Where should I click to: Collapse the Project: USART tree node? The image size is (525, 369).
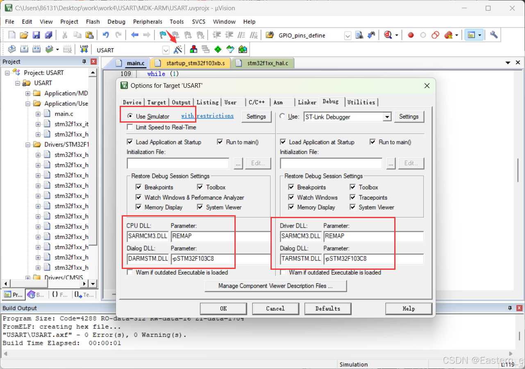(7, 73)
